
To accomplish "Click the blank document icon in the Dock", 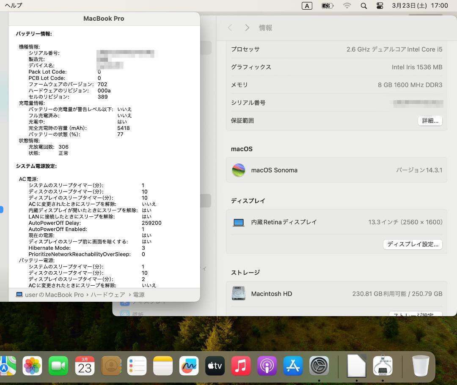I will click(x=356, y=366).
